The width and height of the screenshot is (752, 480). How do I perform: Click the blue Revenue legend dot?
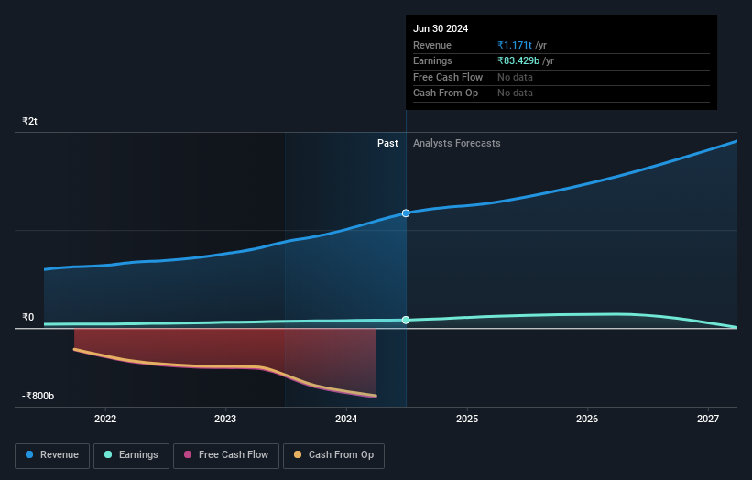(x=29, y=454)
